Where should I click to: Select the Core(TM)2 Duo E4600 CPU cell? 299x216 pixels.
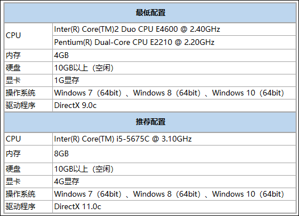(x=174, y=30)
